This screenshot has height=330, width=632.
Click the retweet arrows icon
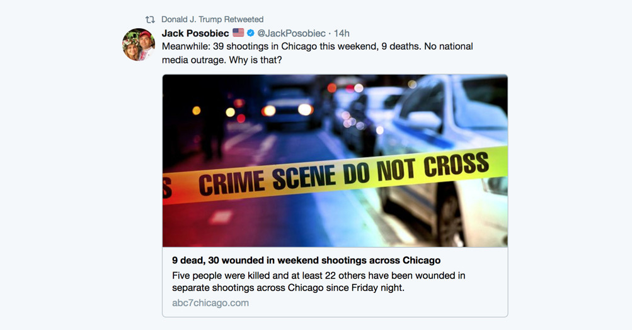[150, 19]
